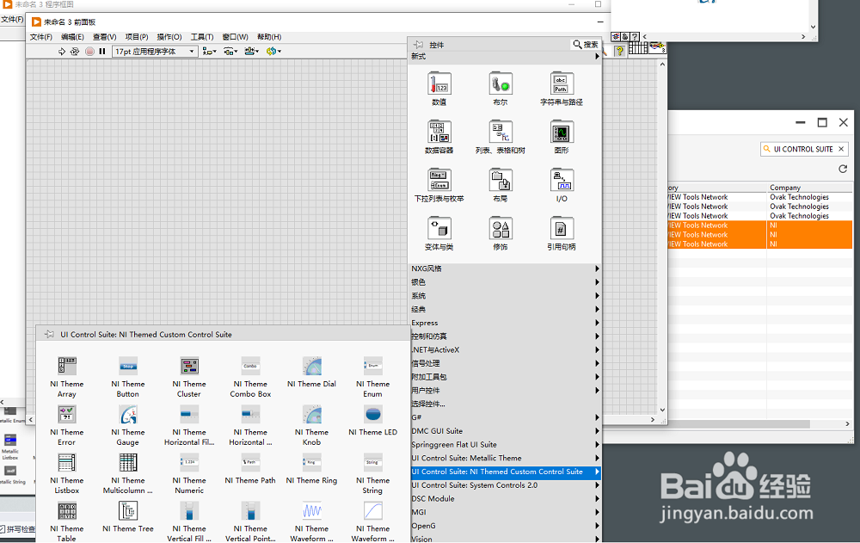Select the NI Theme Knob control

point(311,415)
